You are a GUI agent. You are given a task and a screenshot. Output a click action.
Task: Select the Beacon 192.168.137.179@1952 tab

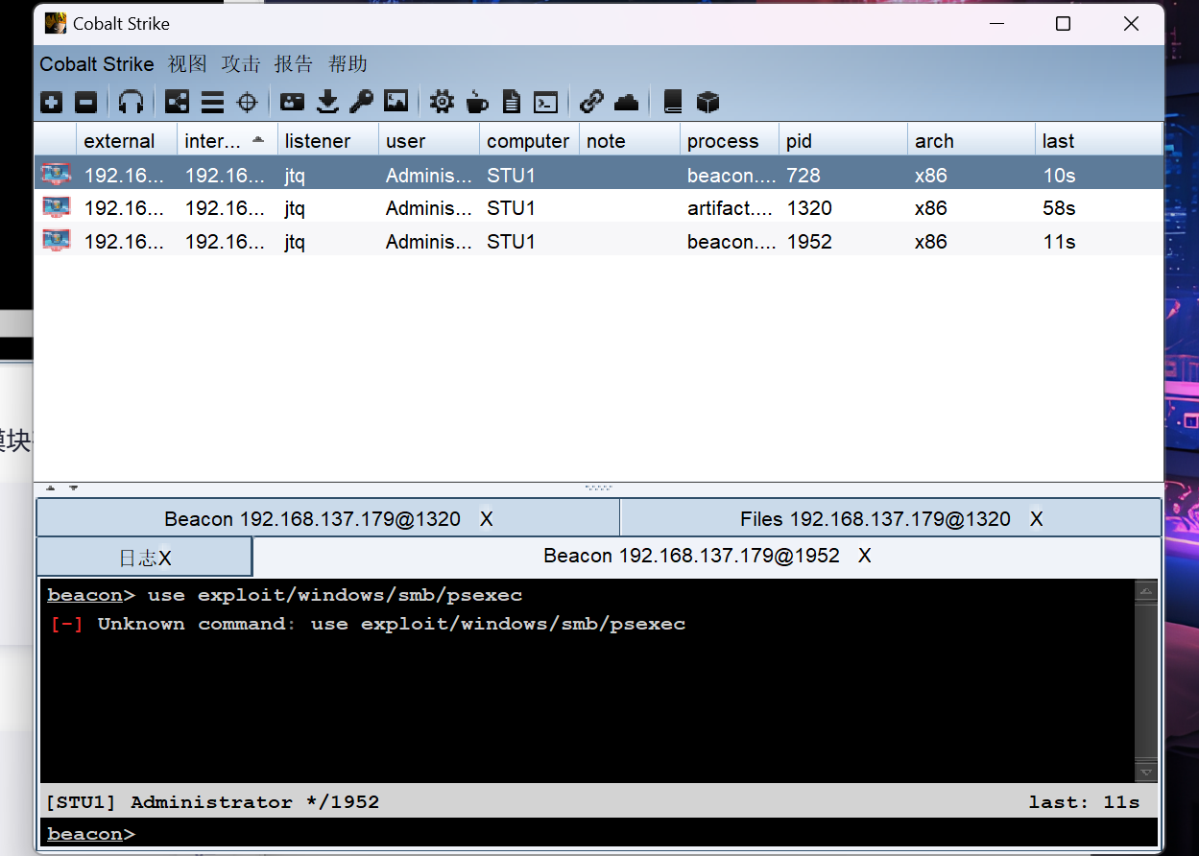point(707,556)
